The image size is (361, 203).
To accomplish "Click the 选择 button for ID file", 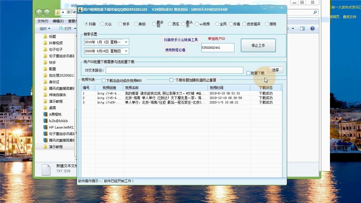I will [275, 70].
